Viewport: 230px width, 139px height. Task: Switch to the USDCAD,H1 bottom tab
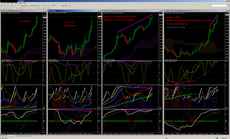click(4, 136)
